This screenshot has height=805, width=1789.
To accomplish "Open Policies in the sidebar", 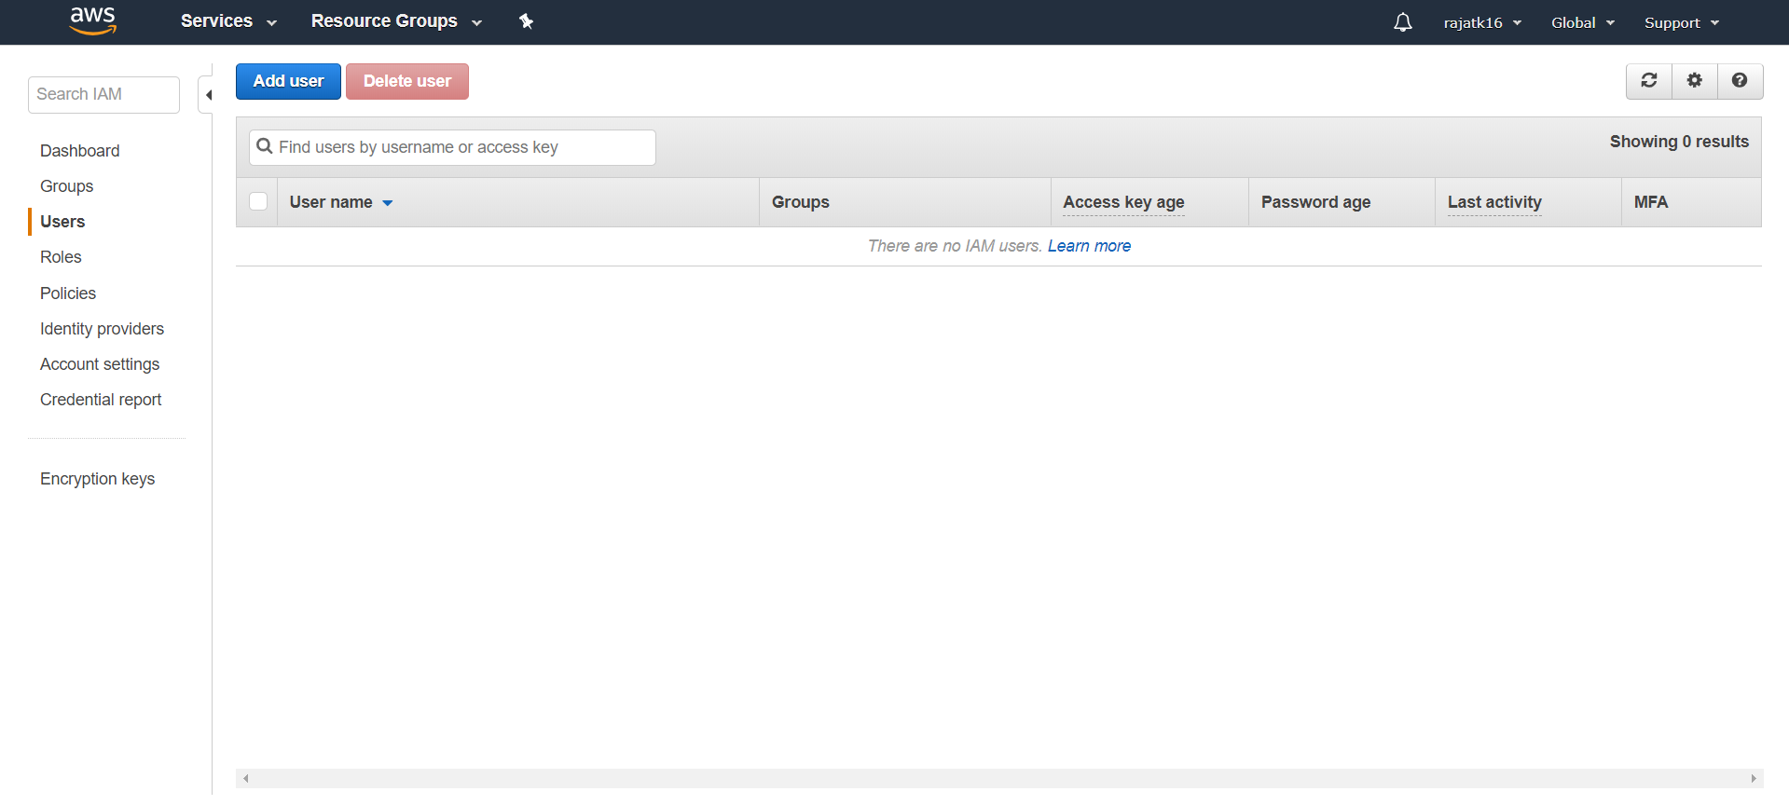I will (x=68, y=293).
